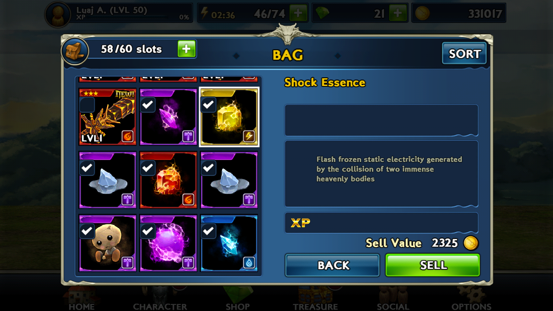Tap the green plus beside gem counter
This screenshot has height=311, width=553.
tap(398, 13)
